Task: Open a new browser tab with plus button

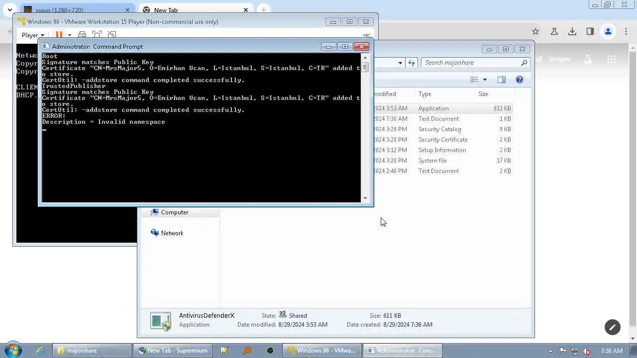Action: tap(264, 10)
